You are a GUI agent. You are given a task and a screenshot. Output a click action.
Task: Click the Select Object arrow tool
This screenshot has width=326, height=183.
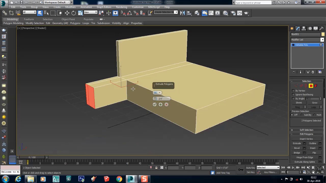click(40, 13)
